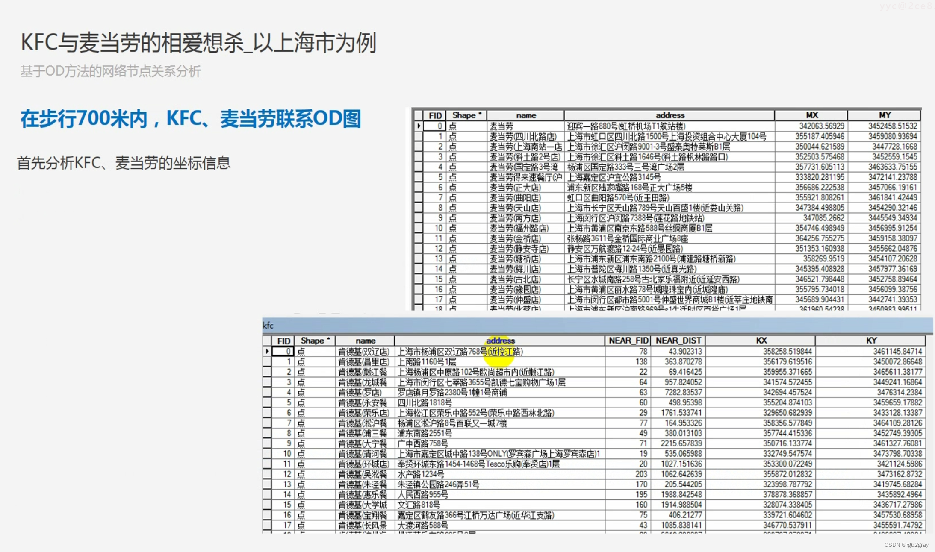
Task: Select row 5 selector box in kfc table
Action: tap(267, 402)
